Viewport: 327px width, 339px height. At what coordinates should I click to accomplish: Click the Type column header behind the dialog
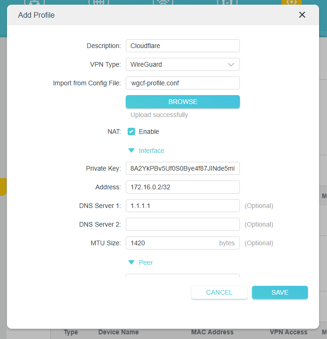click(71, 332)
